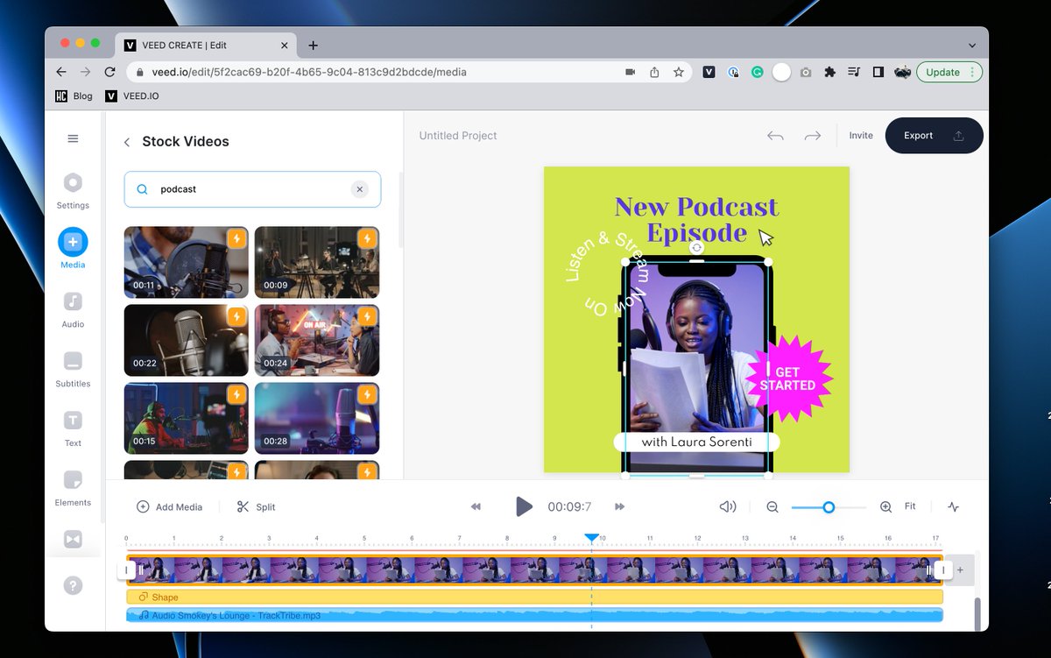Image resolution: width=1051 pixels, height=658 pixels.
Task: Select the Media sidebar item
Action: click(73, 248)
